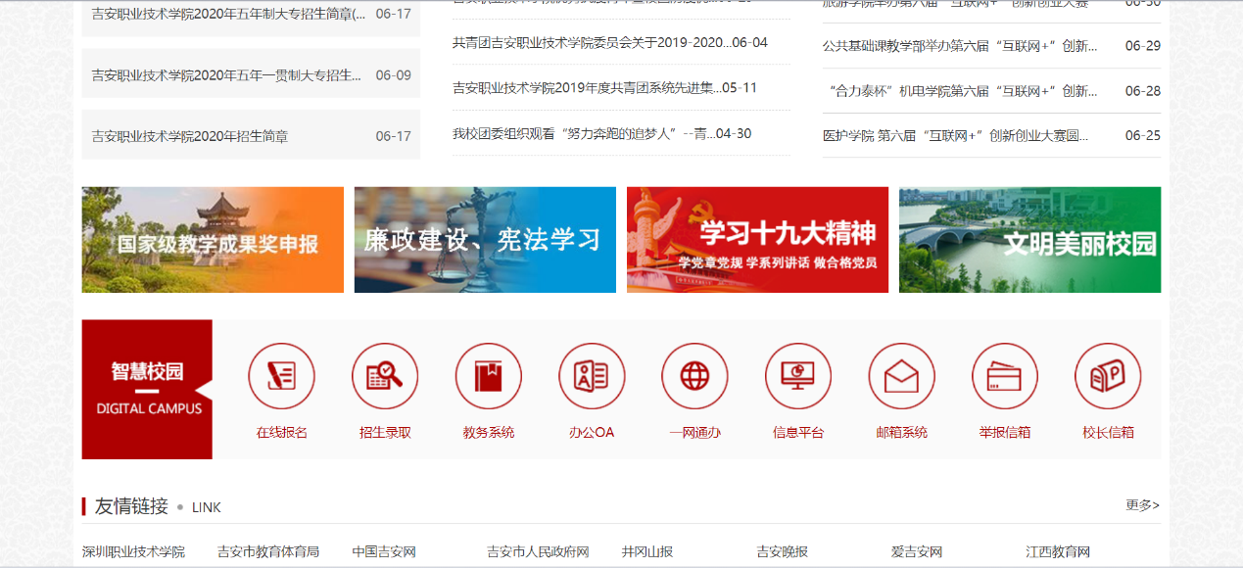Screen dimensions: 1243x568
Task: Click the 06-29 date in the news list
Action: (x=1143, y=46)
